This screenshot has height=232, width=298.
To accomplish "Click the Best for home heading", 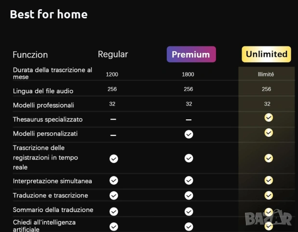I will tap(49, 14).
